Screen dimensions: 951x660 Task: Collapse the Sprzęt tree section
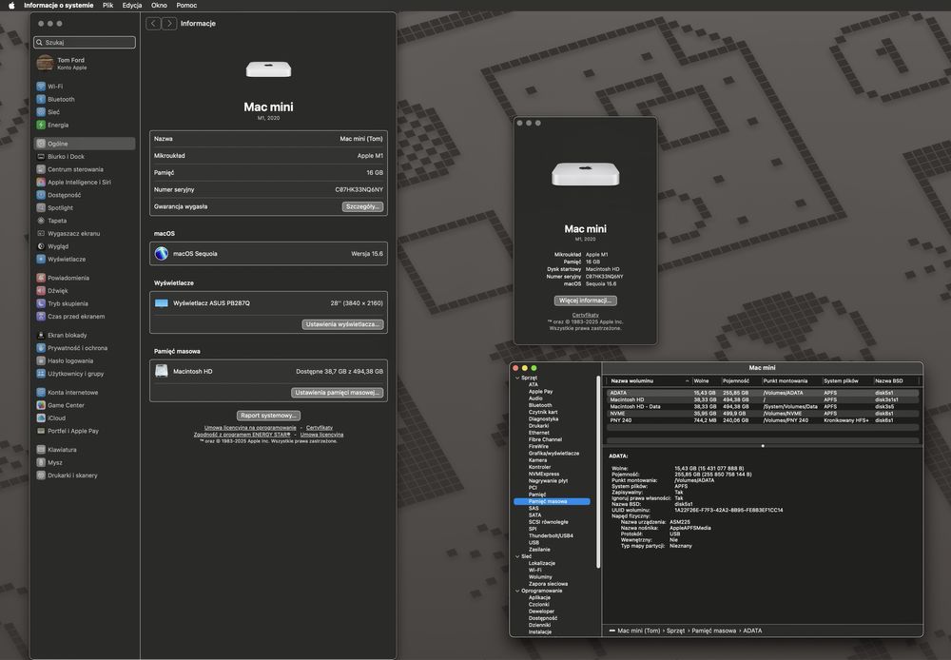click(517, 378)
